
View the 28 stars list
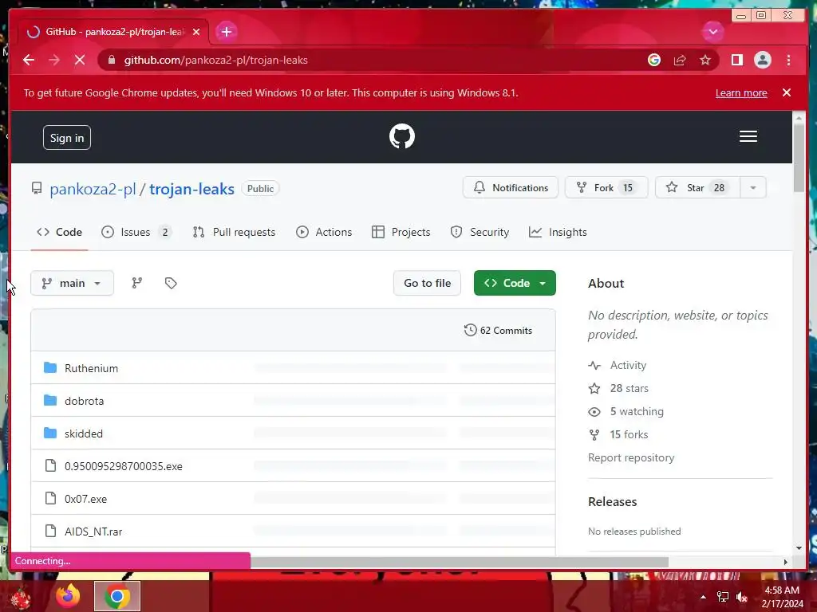click(x=618, y=388)
